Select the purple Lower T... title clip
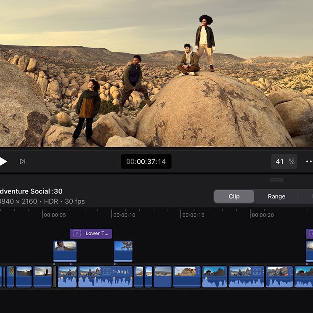313x313 pixels. [96, 233]
